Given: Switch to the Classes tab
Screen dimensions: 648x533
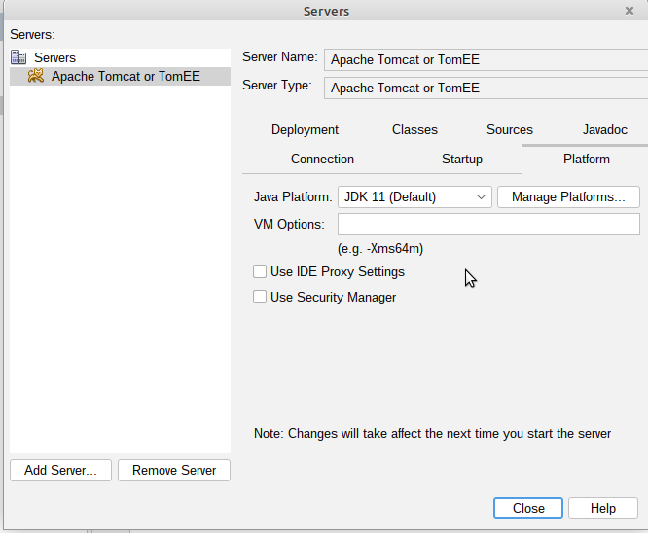Looking at the screenshot, I should (414, 129).
